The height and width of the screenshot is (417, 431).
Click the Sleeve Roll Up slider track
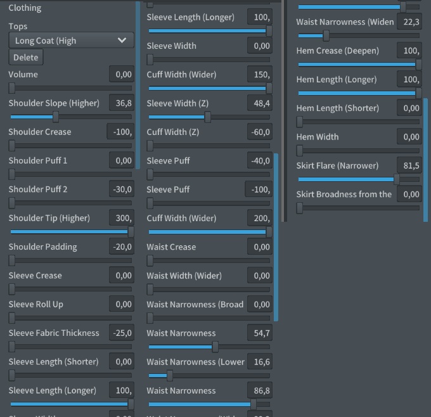71,318
